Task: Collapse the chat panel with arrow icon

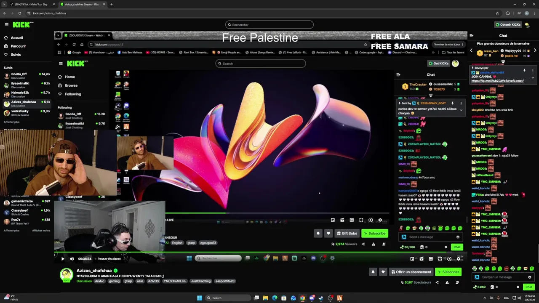Action: tap(472, 36)
